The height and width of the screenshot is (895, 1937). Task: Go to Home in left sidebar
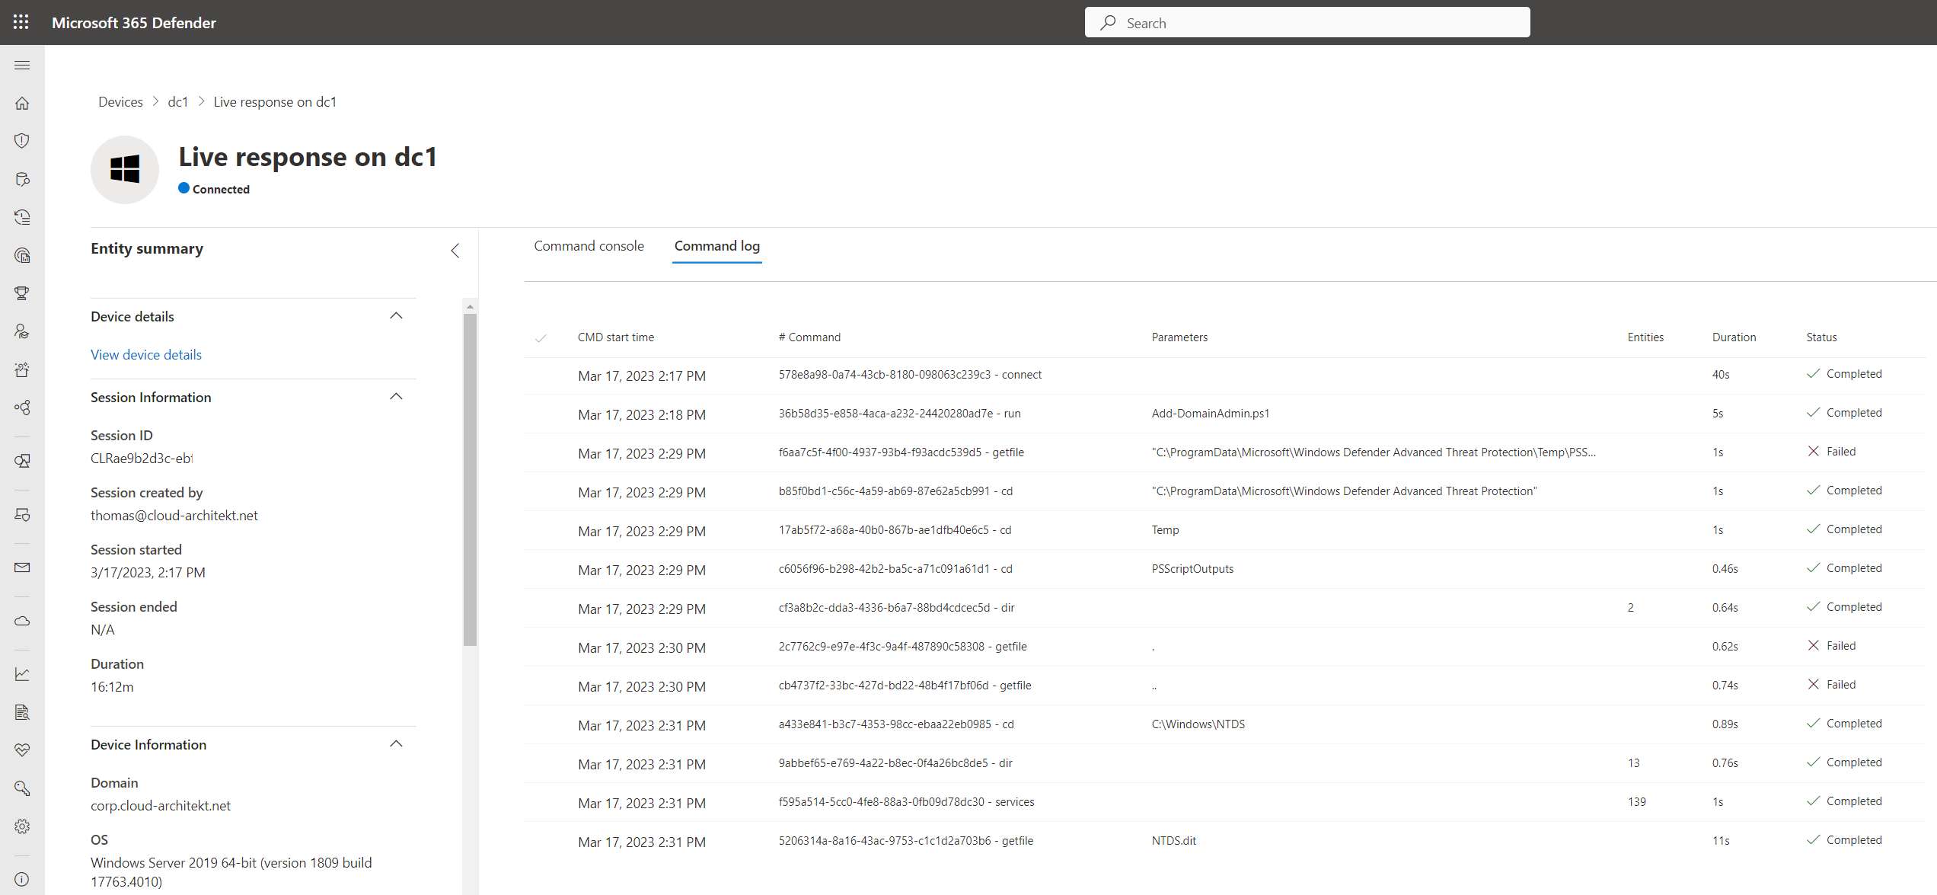click(22, 103)
